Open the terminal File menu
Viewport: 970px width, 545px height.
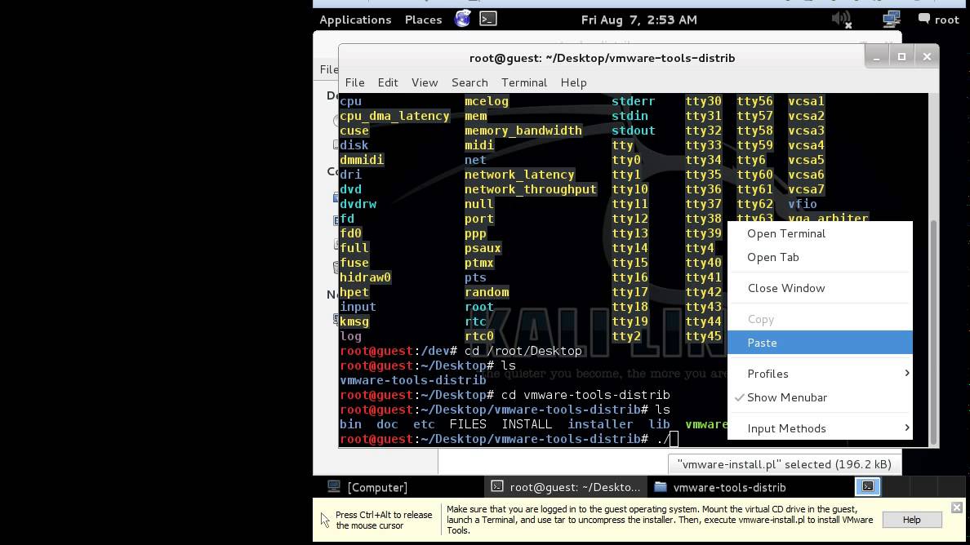click(x=354, y=82)
